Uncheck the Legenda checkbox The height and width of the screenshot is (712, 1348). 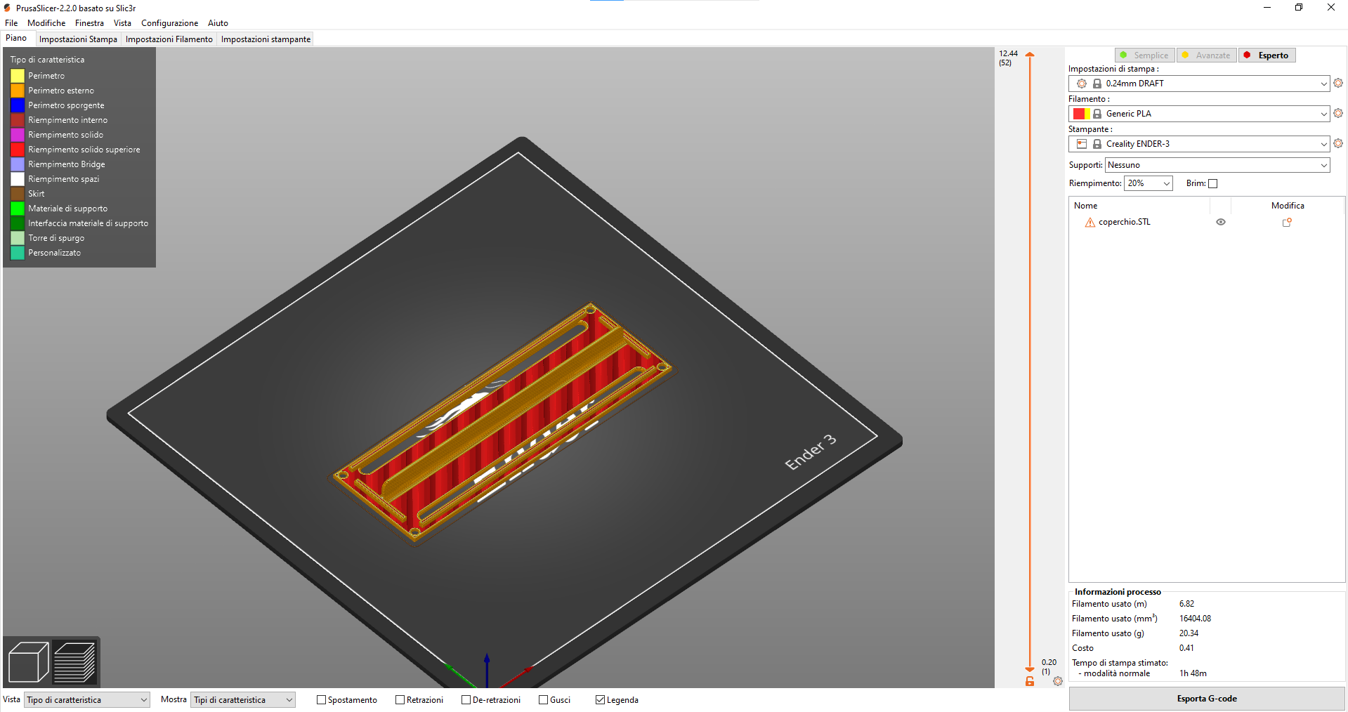click(600, 700)
